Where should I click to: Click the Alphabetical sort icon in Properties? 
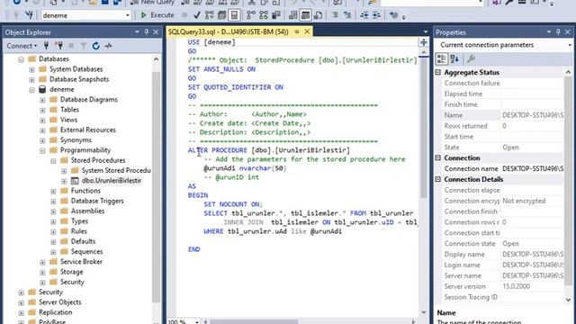tap(454, 58)
